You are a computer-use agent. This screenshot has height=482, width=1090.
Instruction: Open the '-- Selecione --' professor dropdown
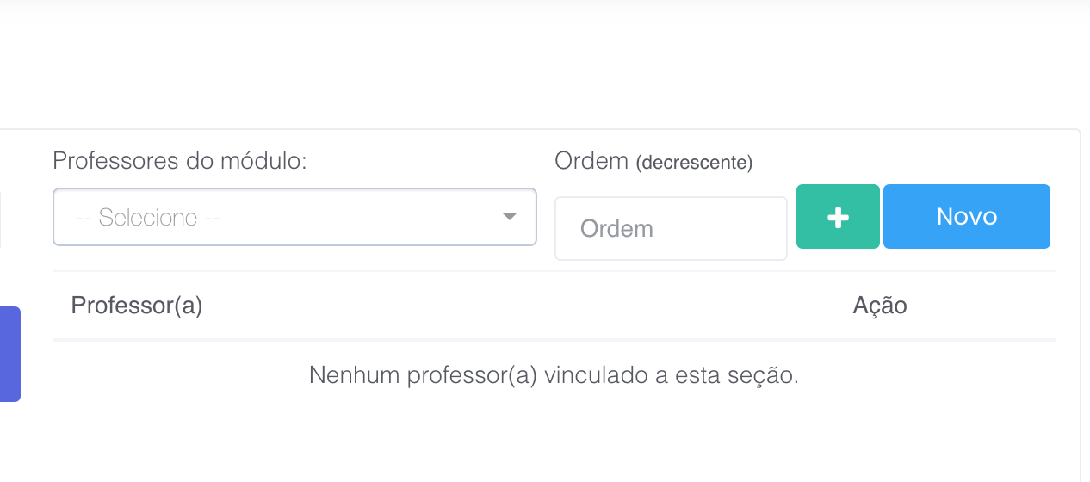coord(294,217)
